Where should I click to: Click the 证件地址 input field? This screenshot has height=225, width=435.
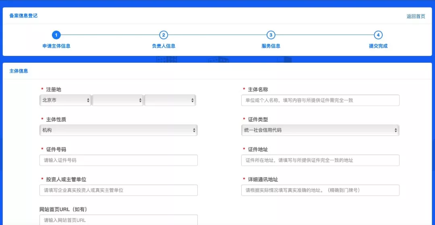click(x=320, y=160)
